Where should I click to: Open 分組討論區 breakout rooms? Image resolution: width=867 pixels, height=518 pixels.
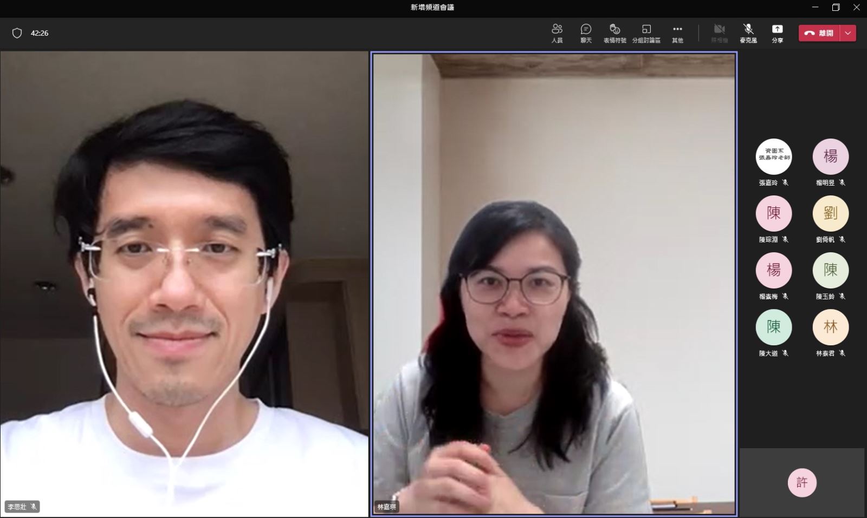(x=646, y=32)
